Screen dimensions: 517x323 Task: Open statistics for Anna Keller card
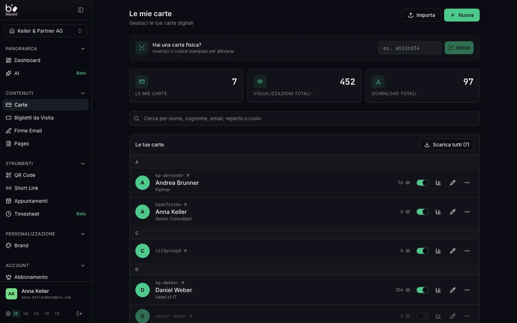438,212
